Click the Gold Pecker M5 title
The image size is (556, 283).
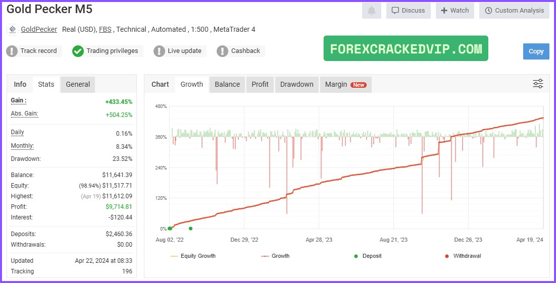pos(49,9)
